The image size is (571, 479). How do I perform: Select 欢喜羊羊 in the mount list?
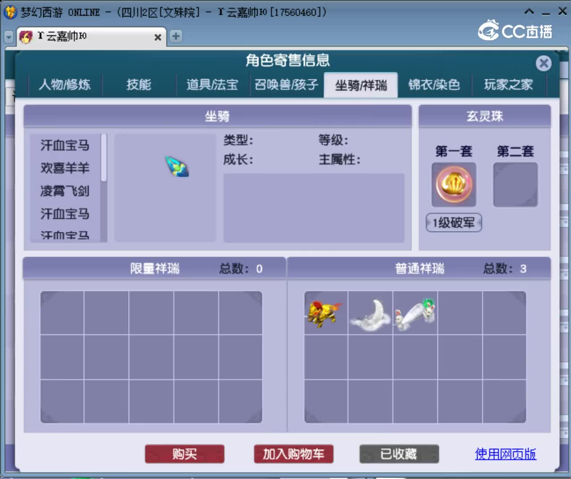tap(65, 168)
